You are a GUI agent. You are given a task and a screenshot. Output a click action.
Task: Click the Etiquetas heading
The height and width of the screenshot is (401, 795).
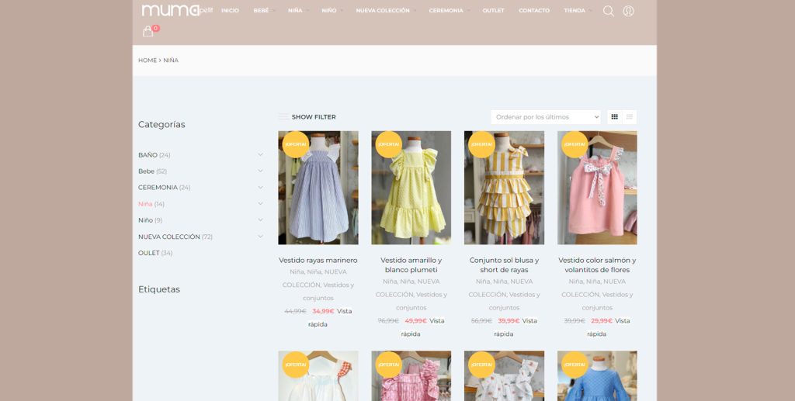point(159,289)
